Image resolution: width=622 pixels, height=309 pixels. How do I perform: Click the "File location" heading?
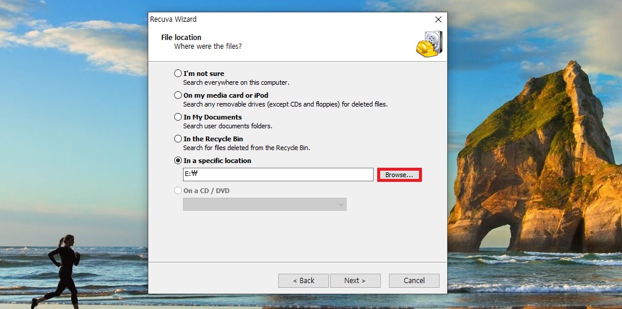coord(181,37)
